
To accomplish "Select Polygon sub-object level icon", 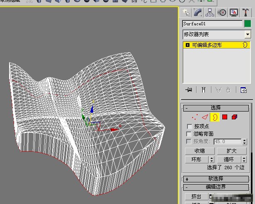I will click(225, 117).
